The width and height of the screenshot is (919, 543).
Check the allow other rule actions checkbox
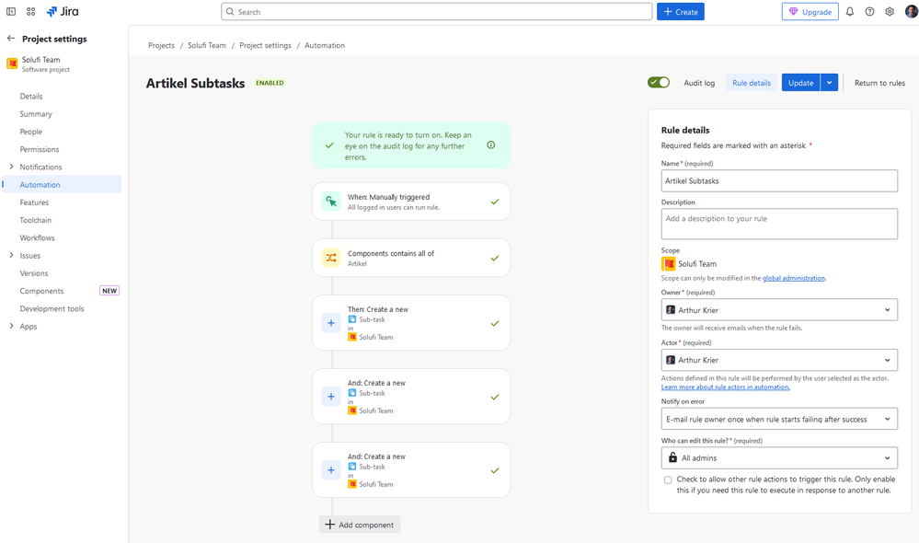[x=668, y=479]
